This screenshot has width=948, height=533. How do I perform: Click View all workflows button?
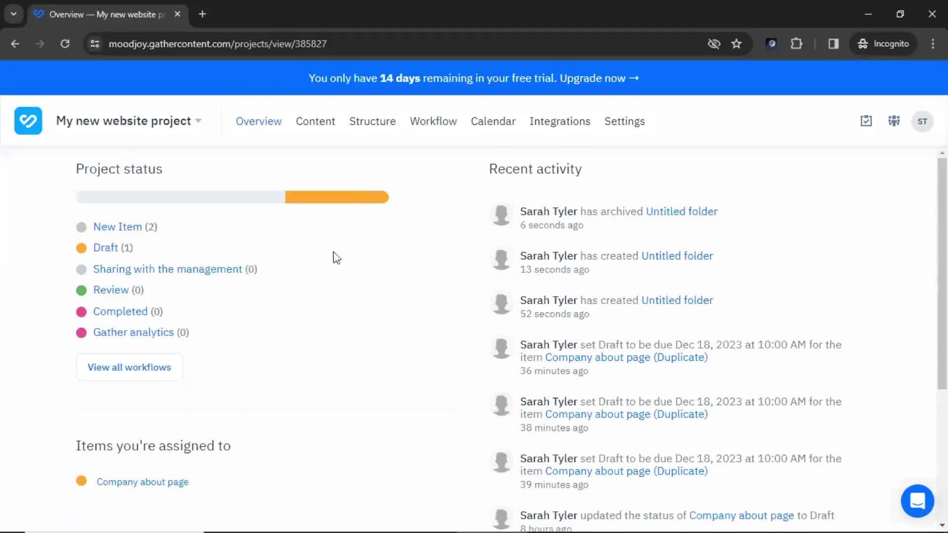pos(129,367)
